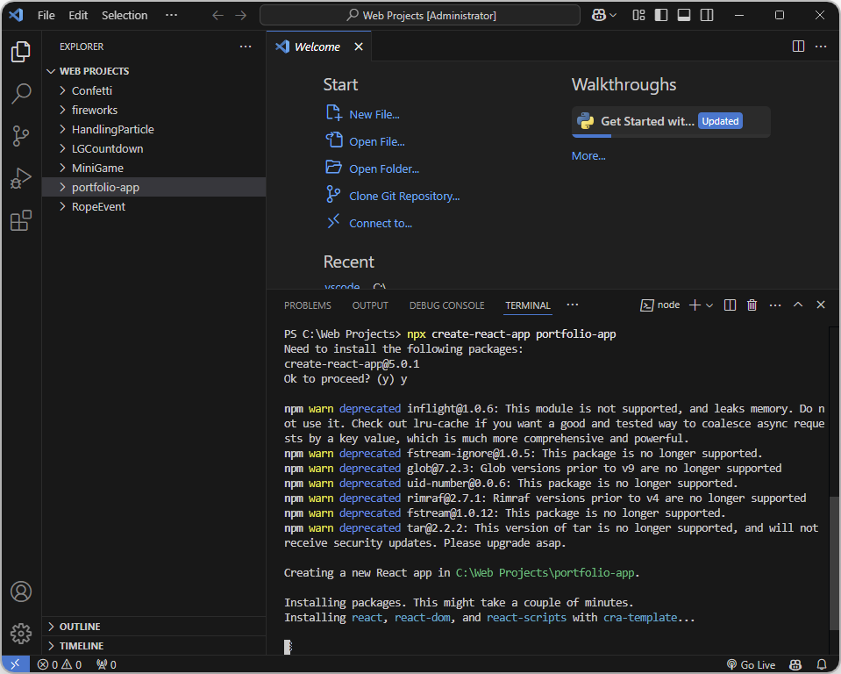Toggle the secondary side bar
The height and width of the screenshot is (674, 841).
coord(707,15)
